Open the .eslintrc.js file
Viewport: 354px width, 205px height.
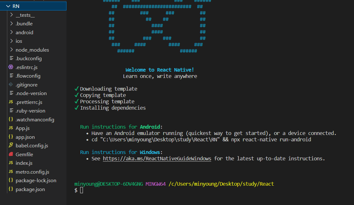26,67
